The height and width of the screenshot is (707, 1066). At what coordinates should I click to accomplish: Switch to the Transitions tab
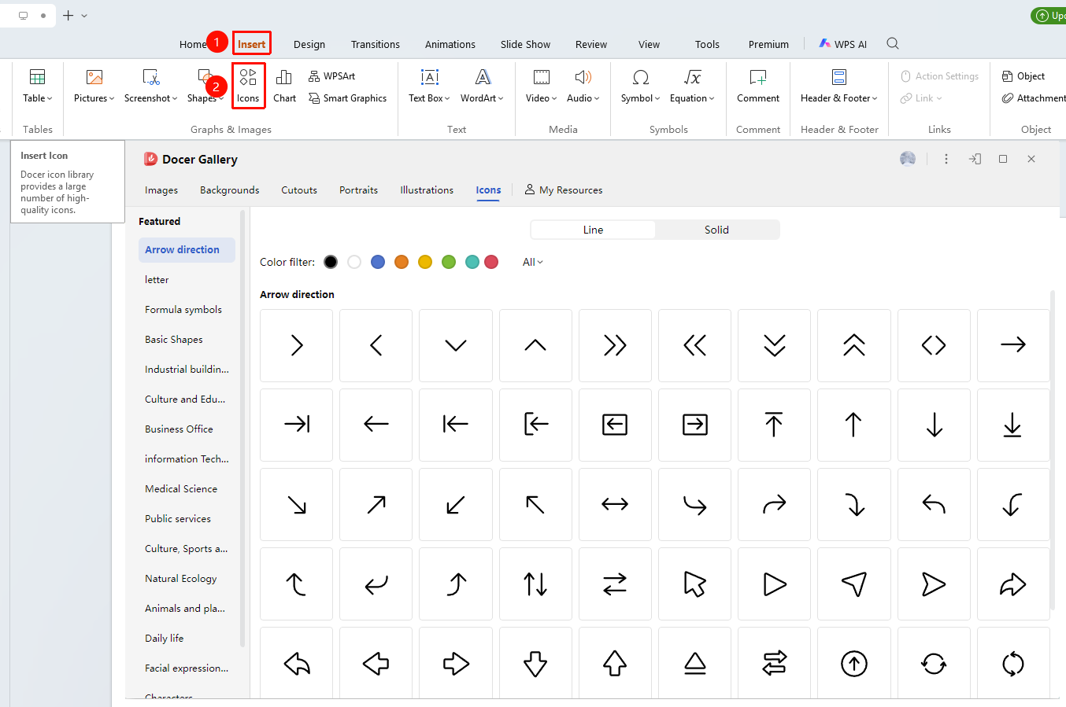376,44
